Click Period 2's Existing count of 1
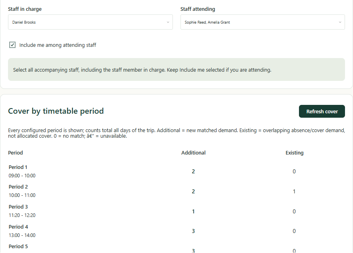The width and height of the screenshot is (353, 253). (294, 191)
